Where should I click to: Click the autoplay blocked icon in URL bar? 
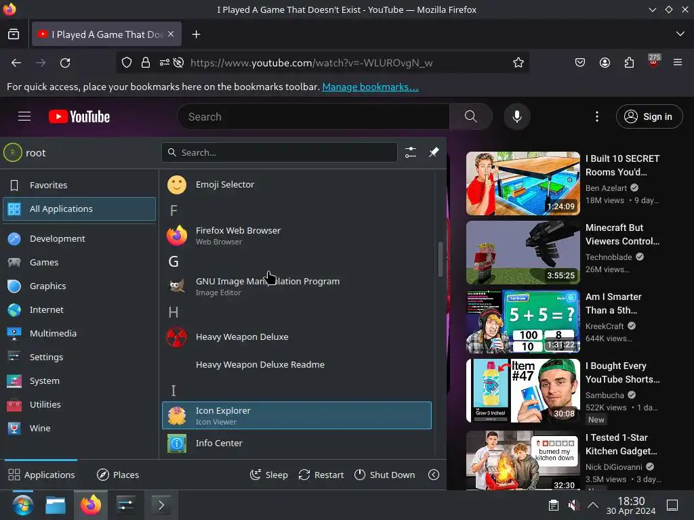pyautogui.click(x=178, y=63)
